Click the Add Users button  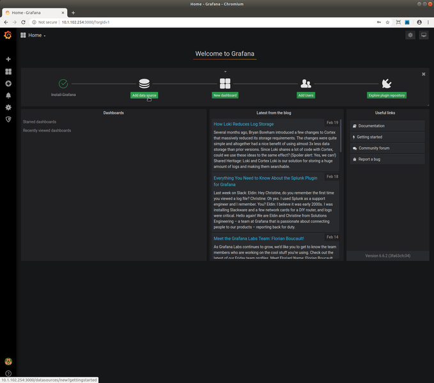306,95
